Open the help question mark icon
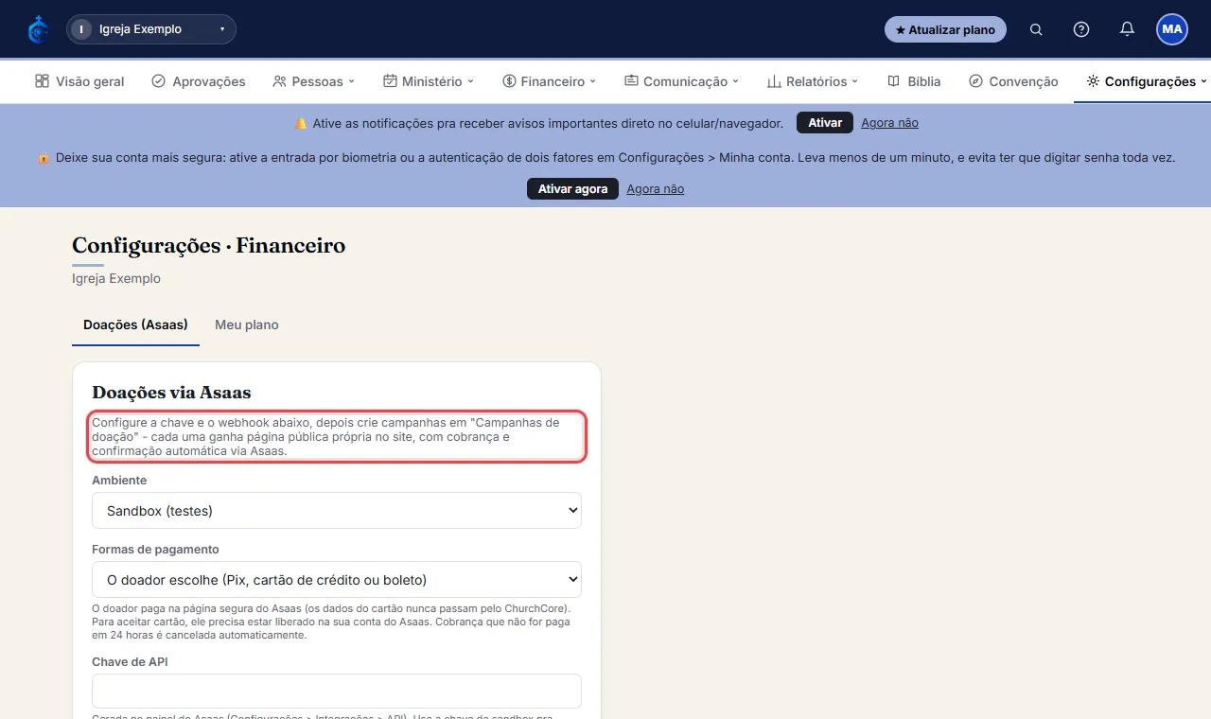 (x=1081, y=29)
